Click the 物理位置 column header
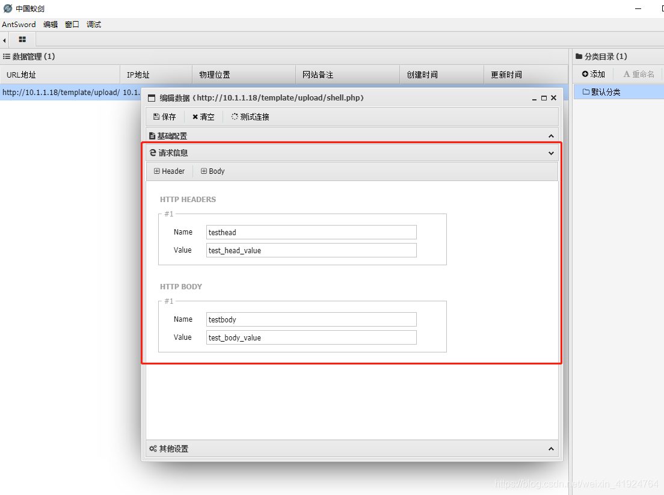The image size is (664, 495). [x=244, y=75]
